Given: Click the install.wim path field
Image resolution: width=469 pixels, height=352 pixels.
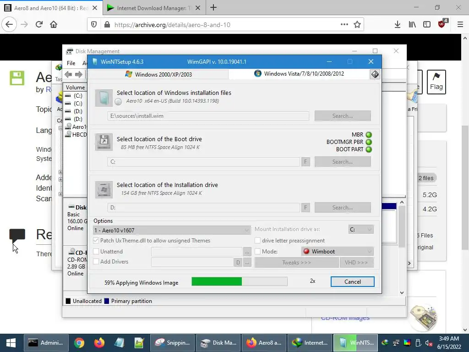Looking at the screenshot, I should (208, 116).
